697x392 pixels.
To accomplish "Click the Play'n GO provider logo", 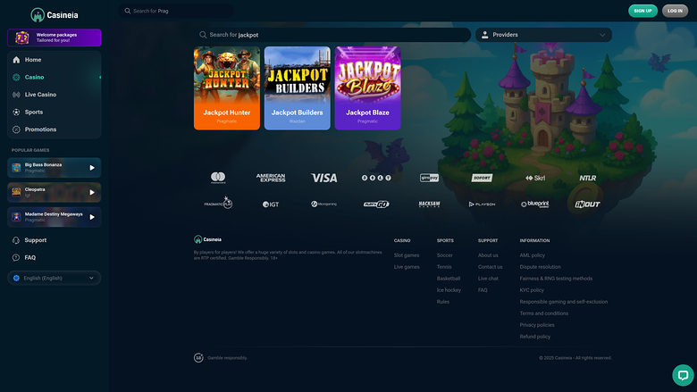I will tap(376, 204).
